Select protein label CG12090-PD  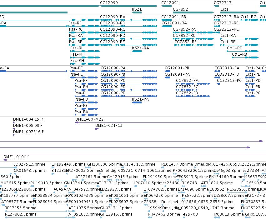[x=113, y=87]
